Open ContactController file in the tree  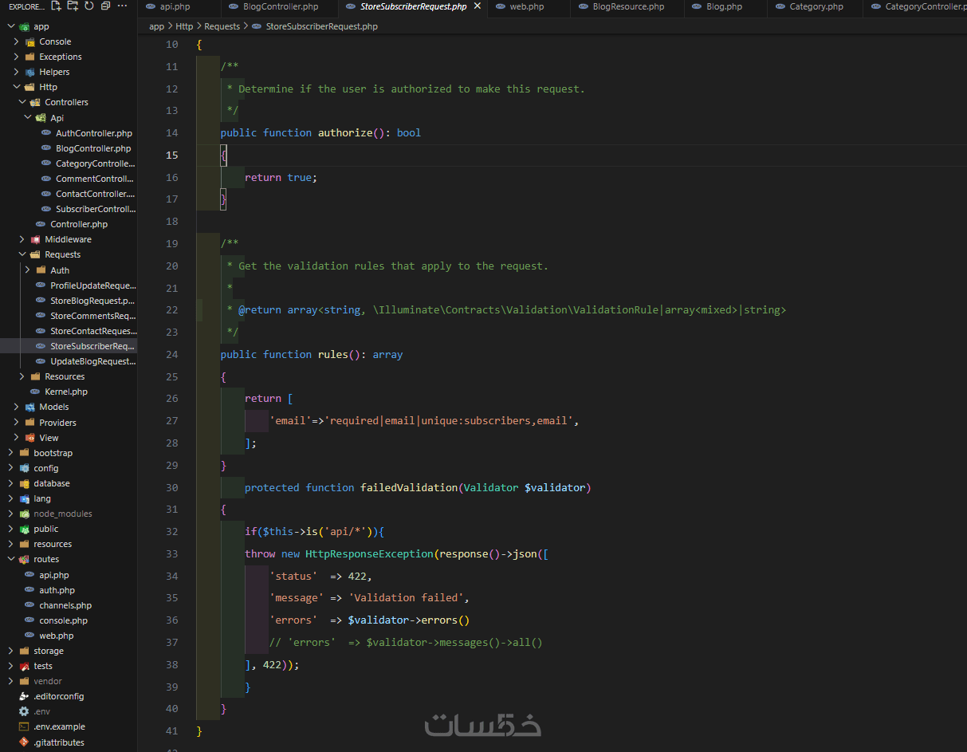point(95,194)
